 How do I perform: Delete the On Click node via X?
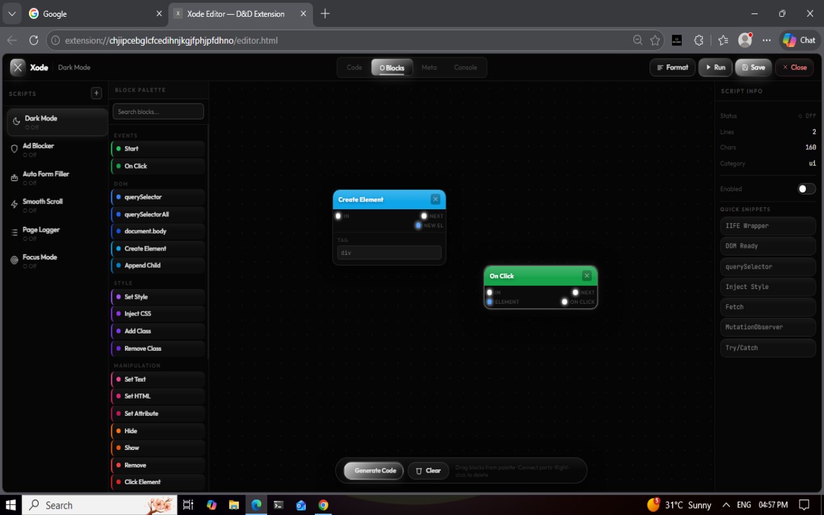(586, 276)
